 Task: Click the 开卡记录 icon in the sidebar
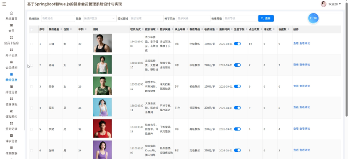coord(11,50)
